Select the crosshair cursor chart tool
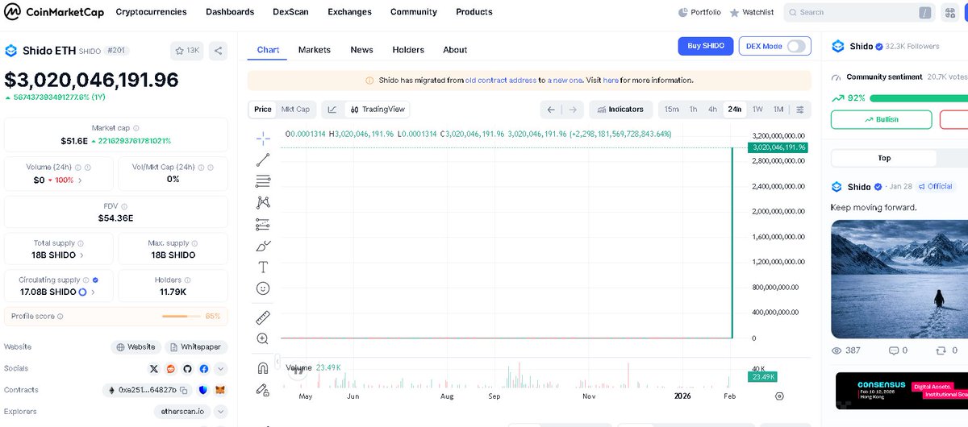The image size is (968, 427). coord(263,138)
